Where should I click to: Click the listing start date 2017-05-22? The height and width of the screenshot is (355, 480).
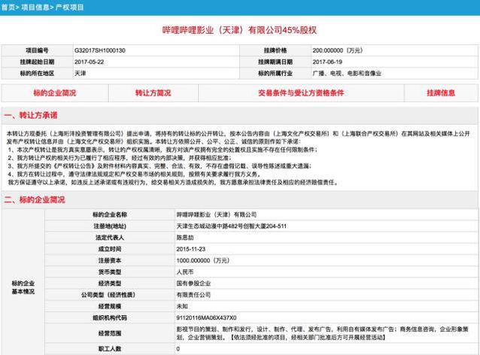pos(91,62)
